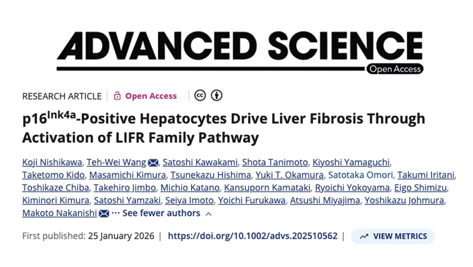
Task: Collapse the list with See fewer authors
Action: (x=161, y=213)
